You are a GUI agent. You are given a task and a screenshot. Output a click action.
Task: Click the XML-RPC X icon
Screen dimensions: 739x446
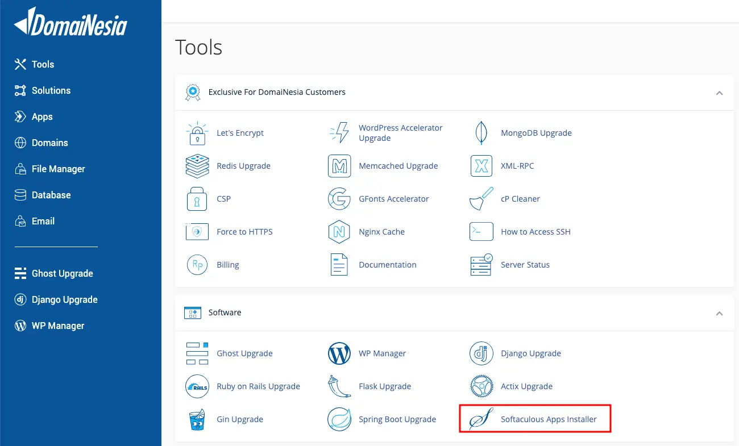[x=481, y=166]
